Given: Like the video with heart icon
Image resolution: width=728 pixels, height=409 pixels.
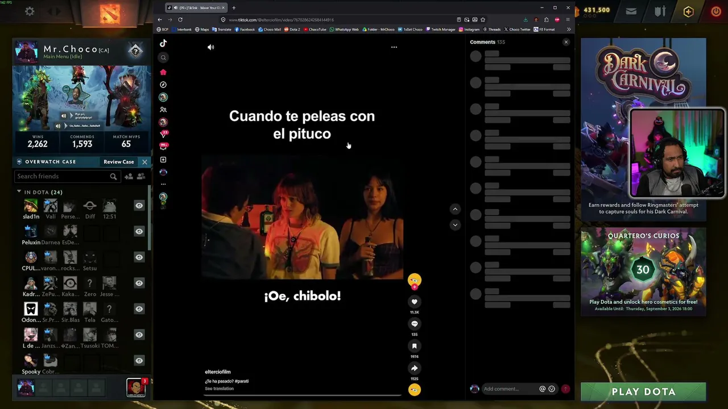Looking at the screenshot, I should 415,302.
